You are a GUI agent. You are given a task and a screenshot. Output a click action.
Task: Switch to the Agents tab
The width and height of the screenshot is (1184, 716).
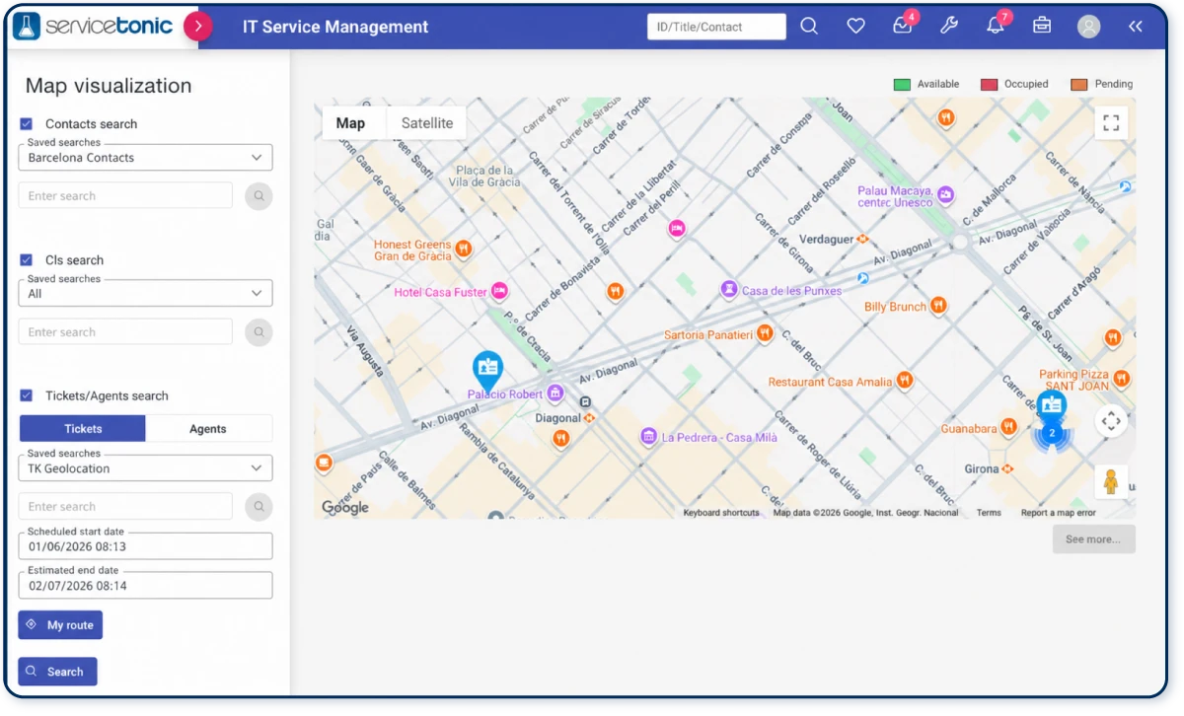pyautogui.click(x=208, y=428)
